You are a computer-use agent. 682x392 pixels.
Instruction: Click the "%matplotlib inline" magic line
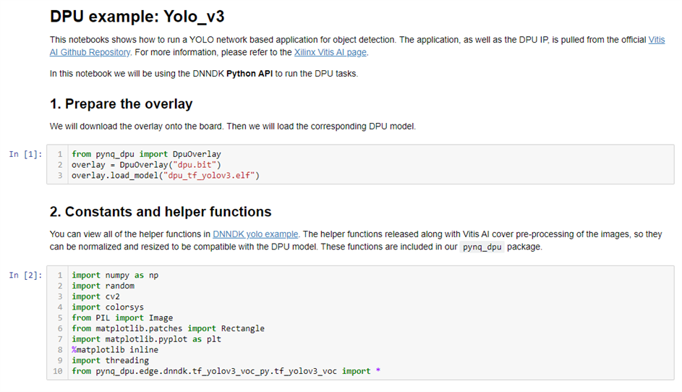click(114, 350)
